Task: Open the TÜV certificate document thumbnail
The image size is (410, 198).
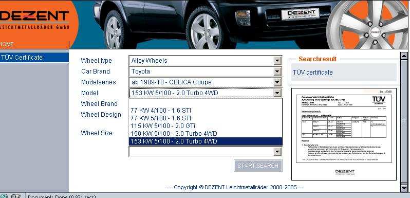Action: [x=344, y=134]
